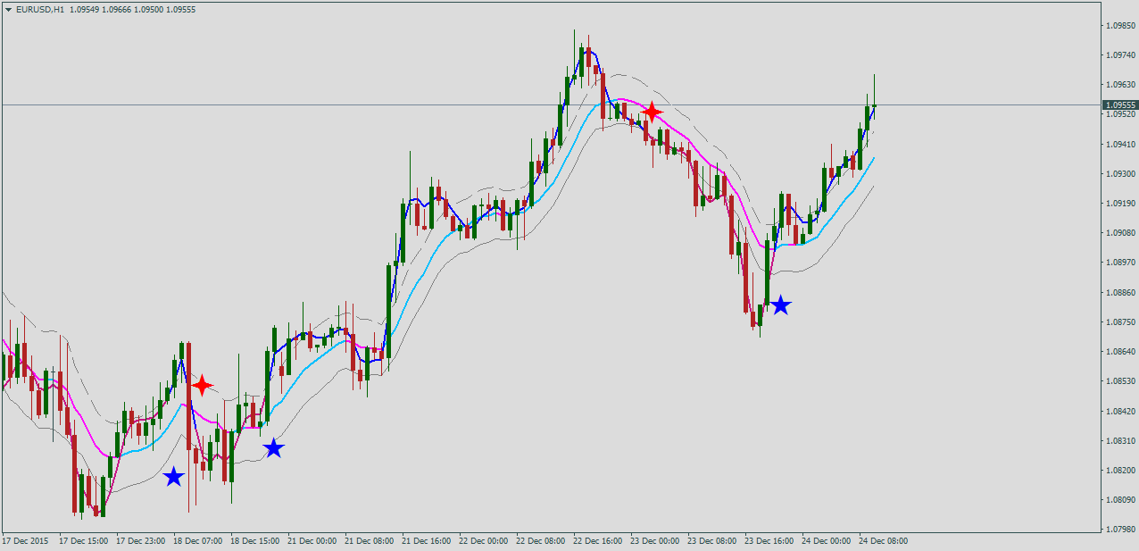
Task: Select the 21 Dec 08:00 time label
Action: (368, 540)
